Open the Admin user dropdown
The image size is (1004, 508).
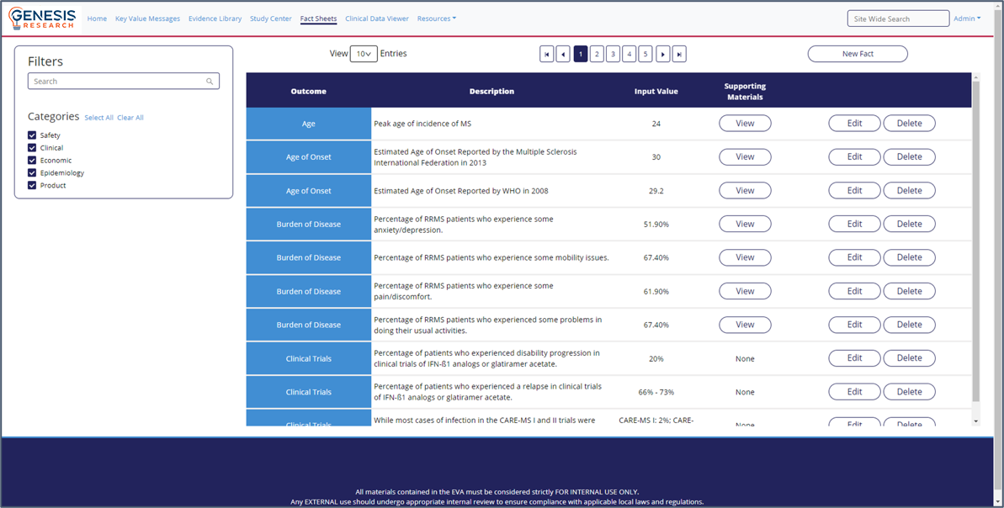point(967,19)
